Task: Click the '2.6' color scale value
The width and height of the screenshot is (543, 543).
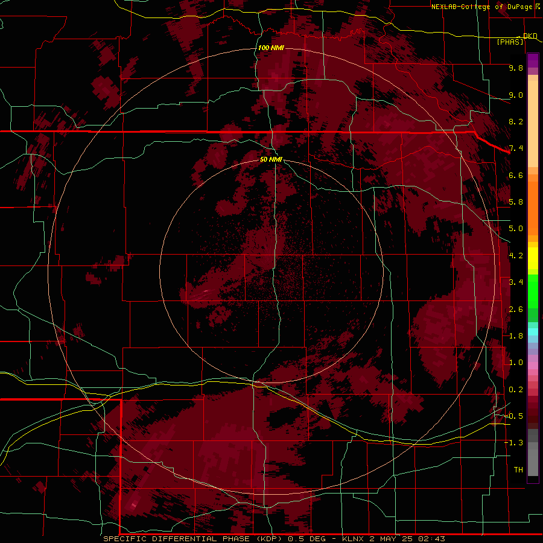Action: 516,310
